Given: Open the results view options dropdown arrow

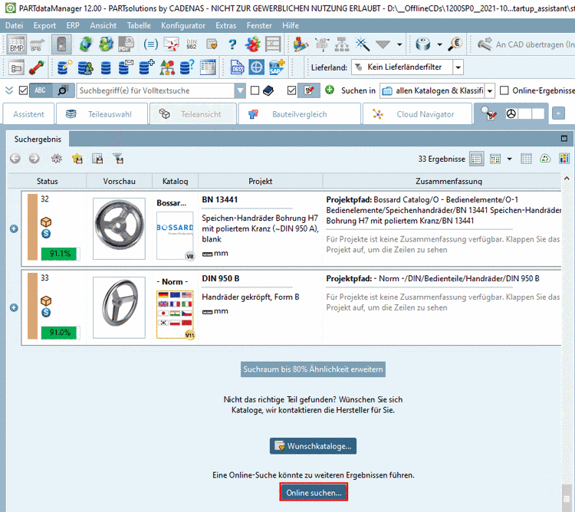Looking at the screenshot, I should click(509, 159).
